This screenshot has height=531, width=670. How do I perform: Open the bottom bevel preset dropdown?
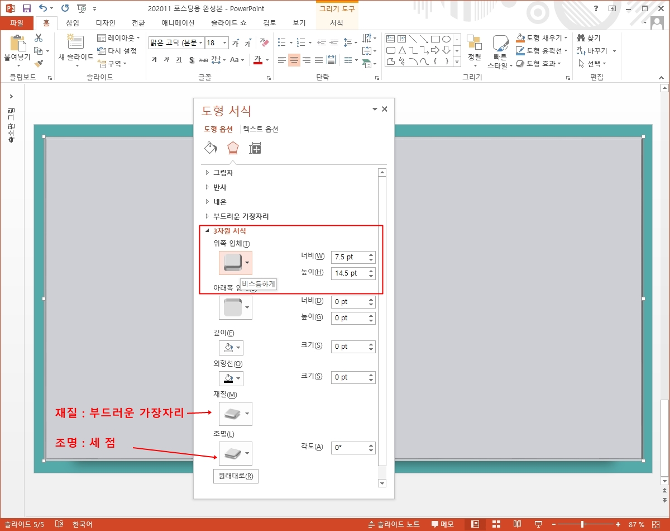(x=247, y=307)
